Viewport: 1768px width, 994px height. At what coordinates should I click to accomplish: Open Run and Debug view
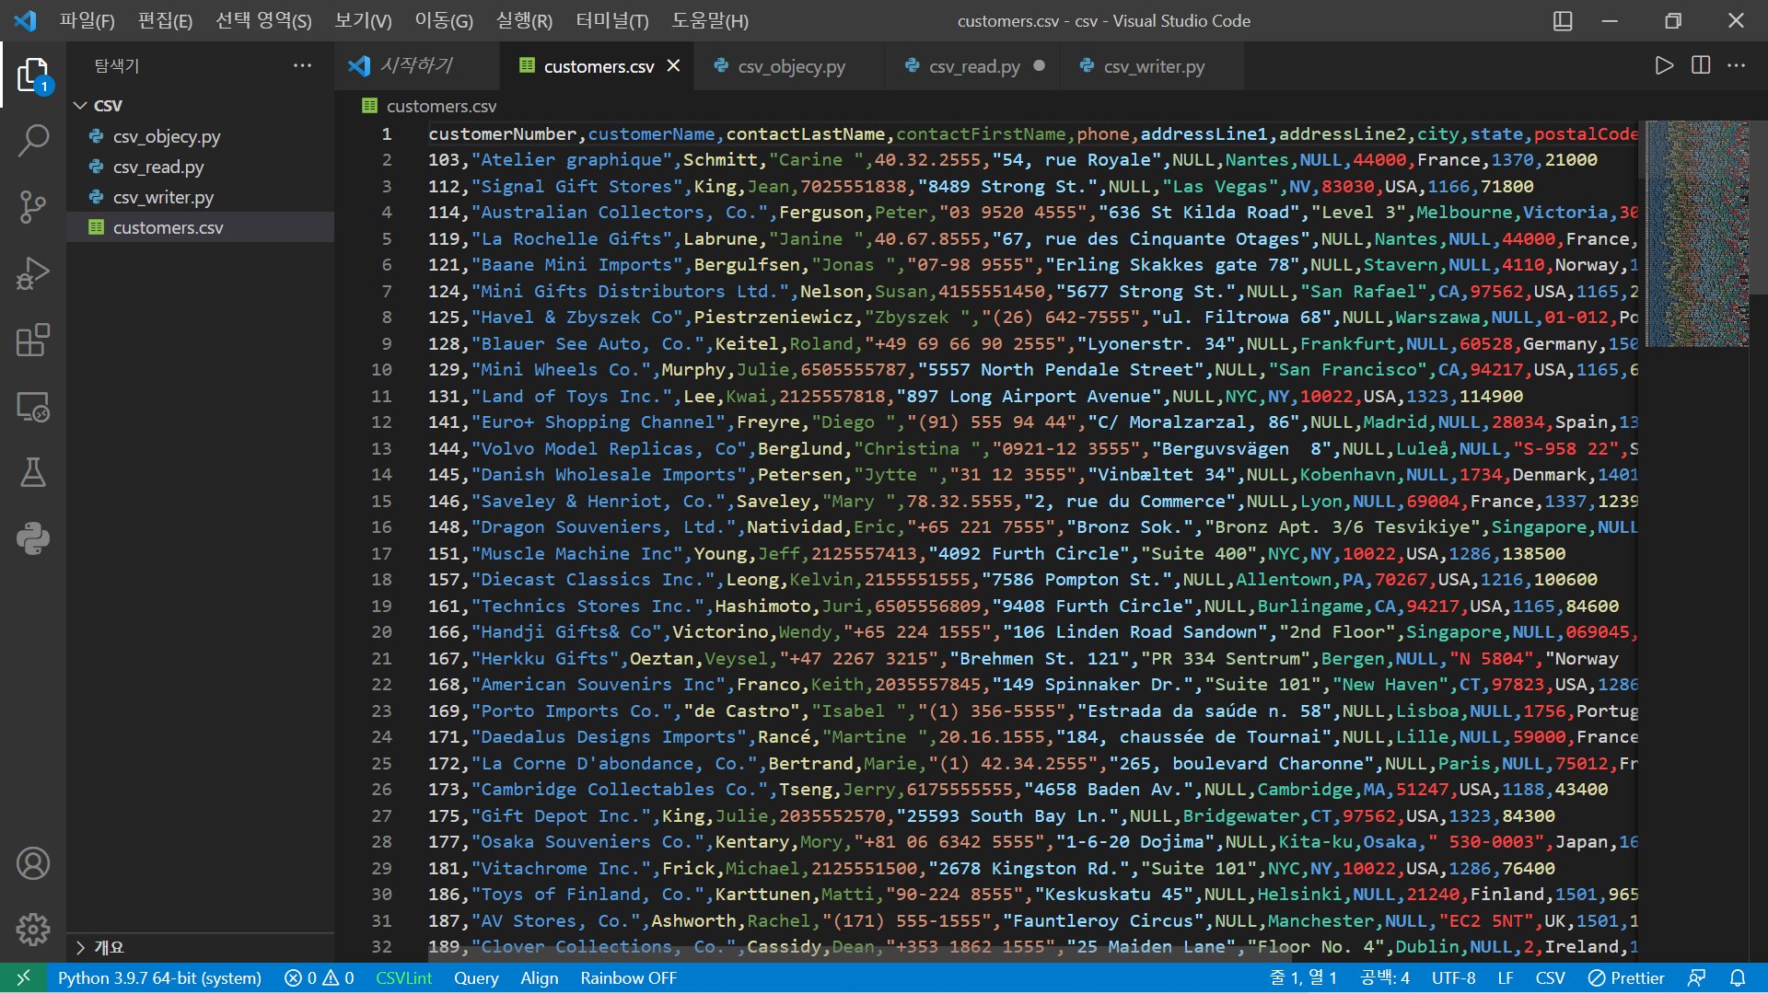point(33,273)
